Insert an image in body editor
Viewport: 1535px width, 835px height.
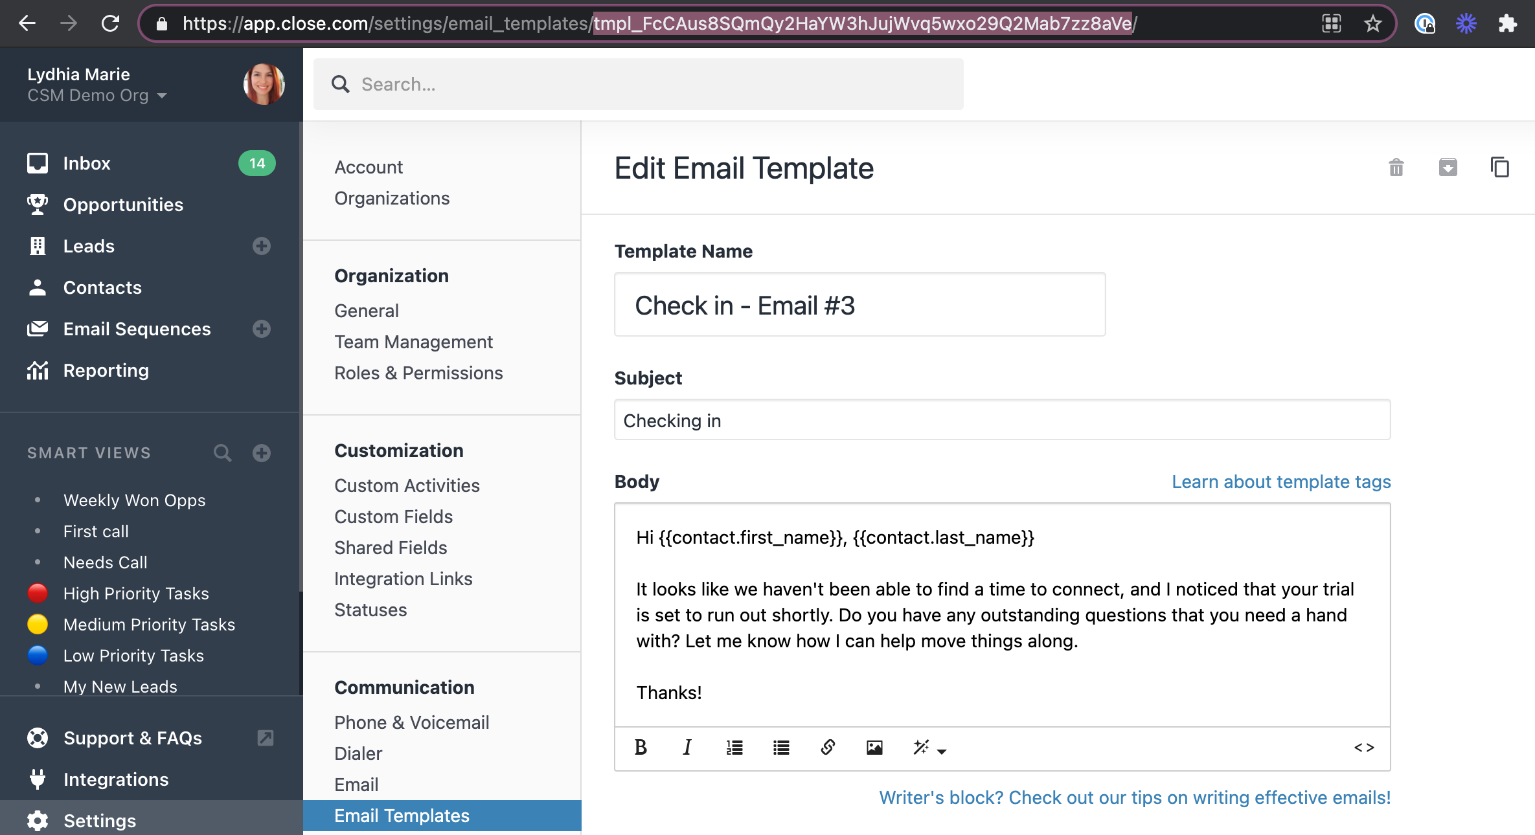click(874, 748)
